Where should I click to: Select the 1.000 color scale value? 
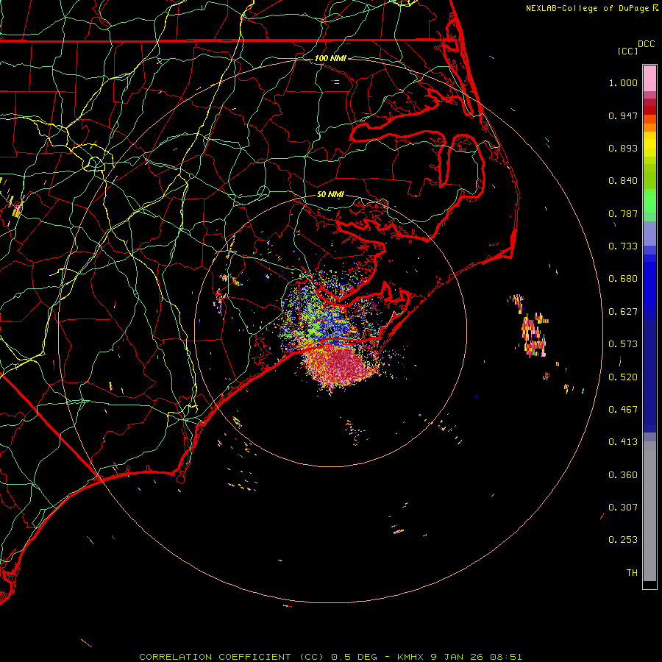tap(623, 82)
